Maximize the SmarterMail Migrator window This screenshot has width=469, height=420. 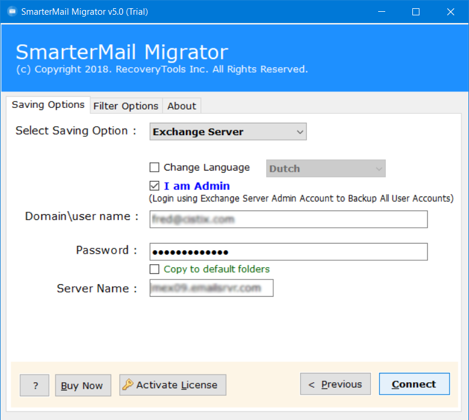pyautogui.click(x=416, y=12)
